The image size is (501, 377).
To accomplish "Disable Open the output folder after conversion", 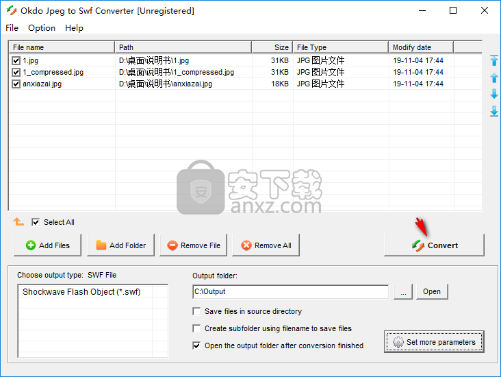I will tap(196, 345).
